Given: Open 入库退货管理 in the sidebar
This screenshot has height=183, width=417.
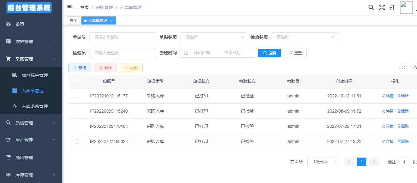Looking at the screenshot, I should [34, 106].
